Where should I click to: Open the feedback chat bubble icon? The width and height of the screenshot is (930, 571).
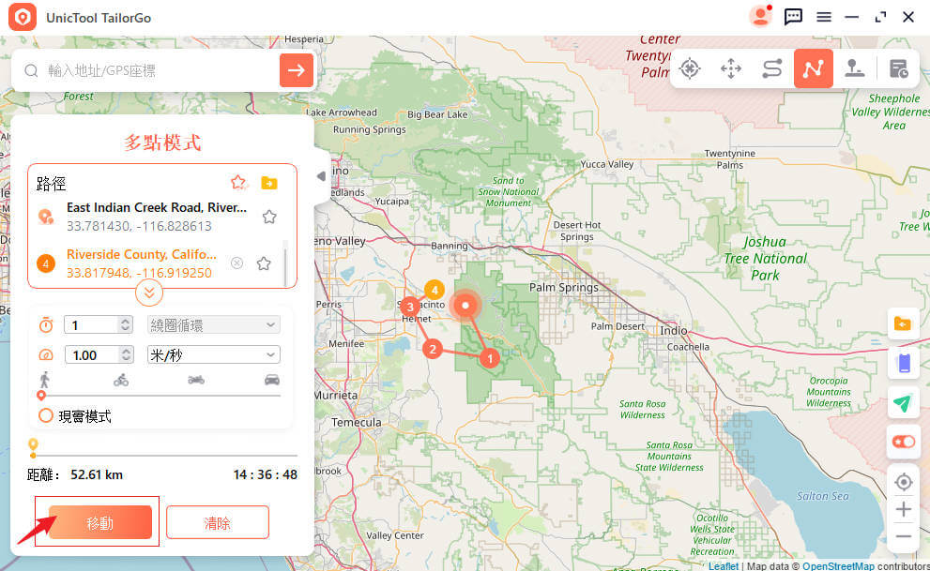(793, 17)
